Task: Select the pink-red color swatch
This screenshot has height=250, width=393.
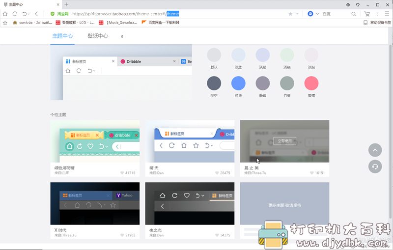Action: (311, 83)
